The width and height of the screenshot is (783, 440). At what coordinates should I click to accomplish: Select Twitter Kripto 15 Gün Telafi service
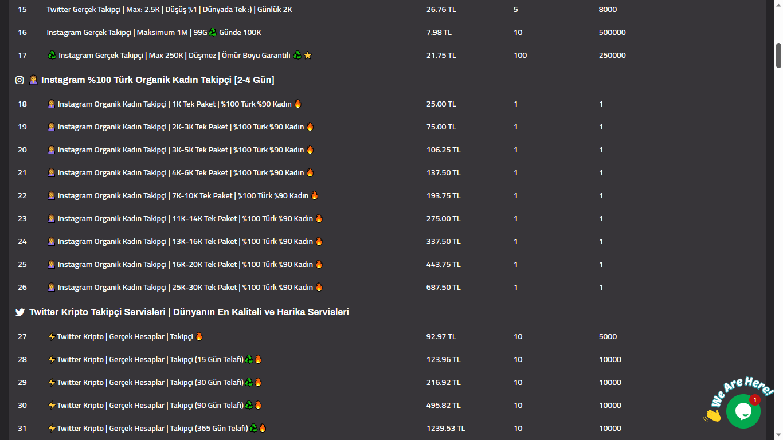[x=155, y=359]
